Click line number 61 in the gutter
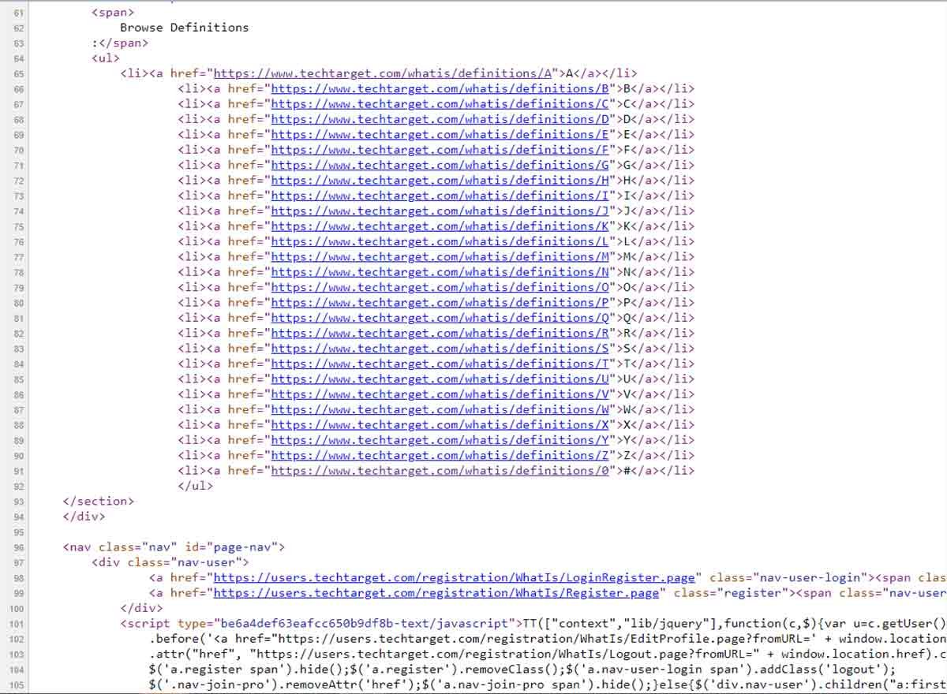The image size is (947, 694). 19,12
